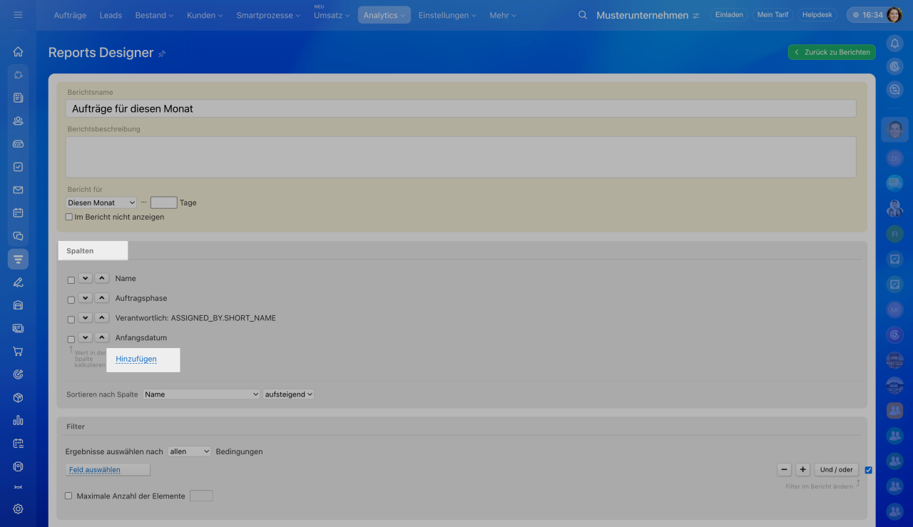This screenshot has height=527, width=913.
Task: Move the Name column down
Action: coord(86,278)
